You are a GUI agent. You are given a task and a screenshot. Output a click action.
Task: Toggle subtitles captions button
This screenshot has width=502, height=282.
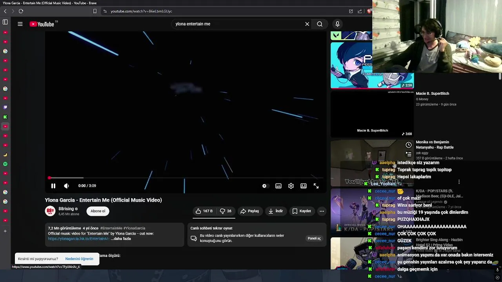(x=278, y=186)
